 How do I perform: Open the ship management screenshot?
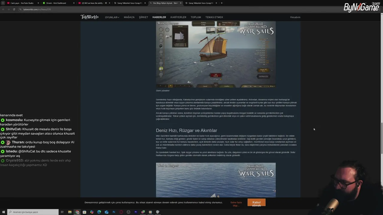coord(216,54)
